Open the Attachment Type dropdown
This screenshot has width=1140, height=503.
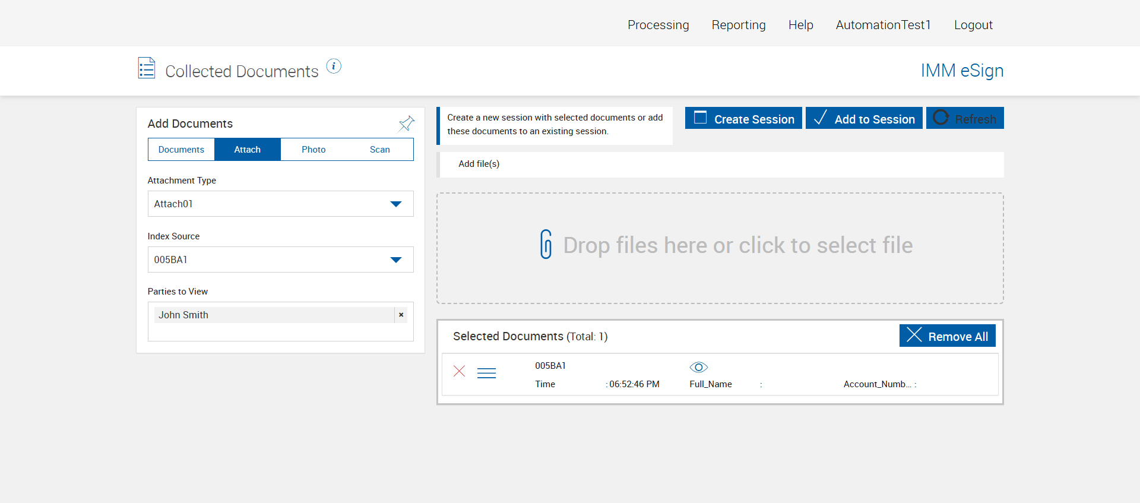pos(280,204)
